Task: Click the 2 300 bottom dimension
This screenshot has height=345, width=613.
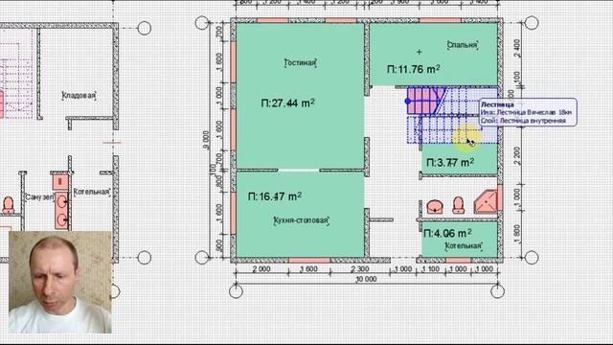Action: point(360,269)
